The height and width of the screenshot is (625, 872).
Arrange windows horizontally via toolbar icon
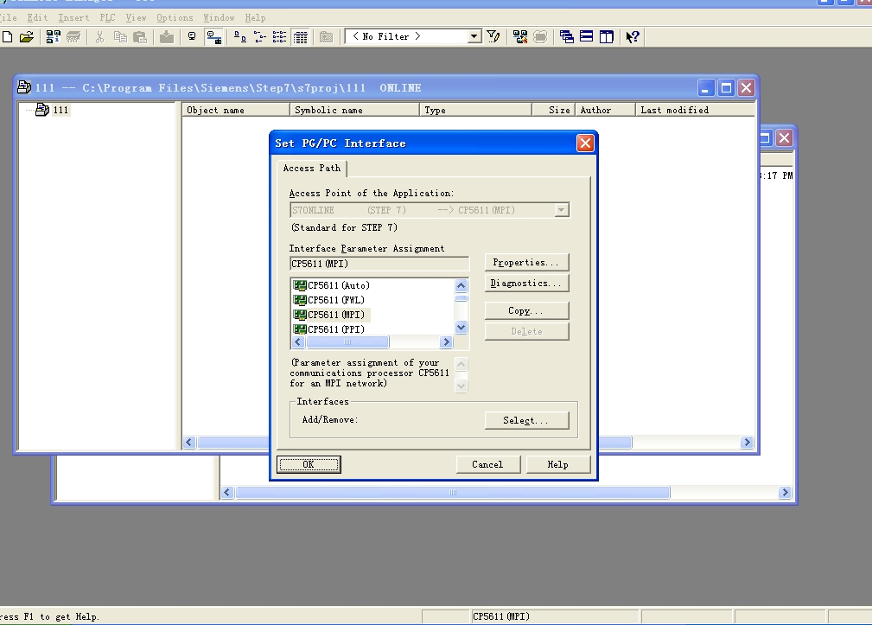(x=586, y=36)
